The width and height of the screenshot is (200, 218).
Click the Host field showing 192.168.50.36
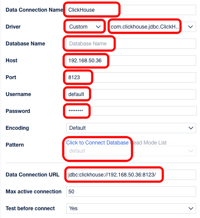click(131, 61)
